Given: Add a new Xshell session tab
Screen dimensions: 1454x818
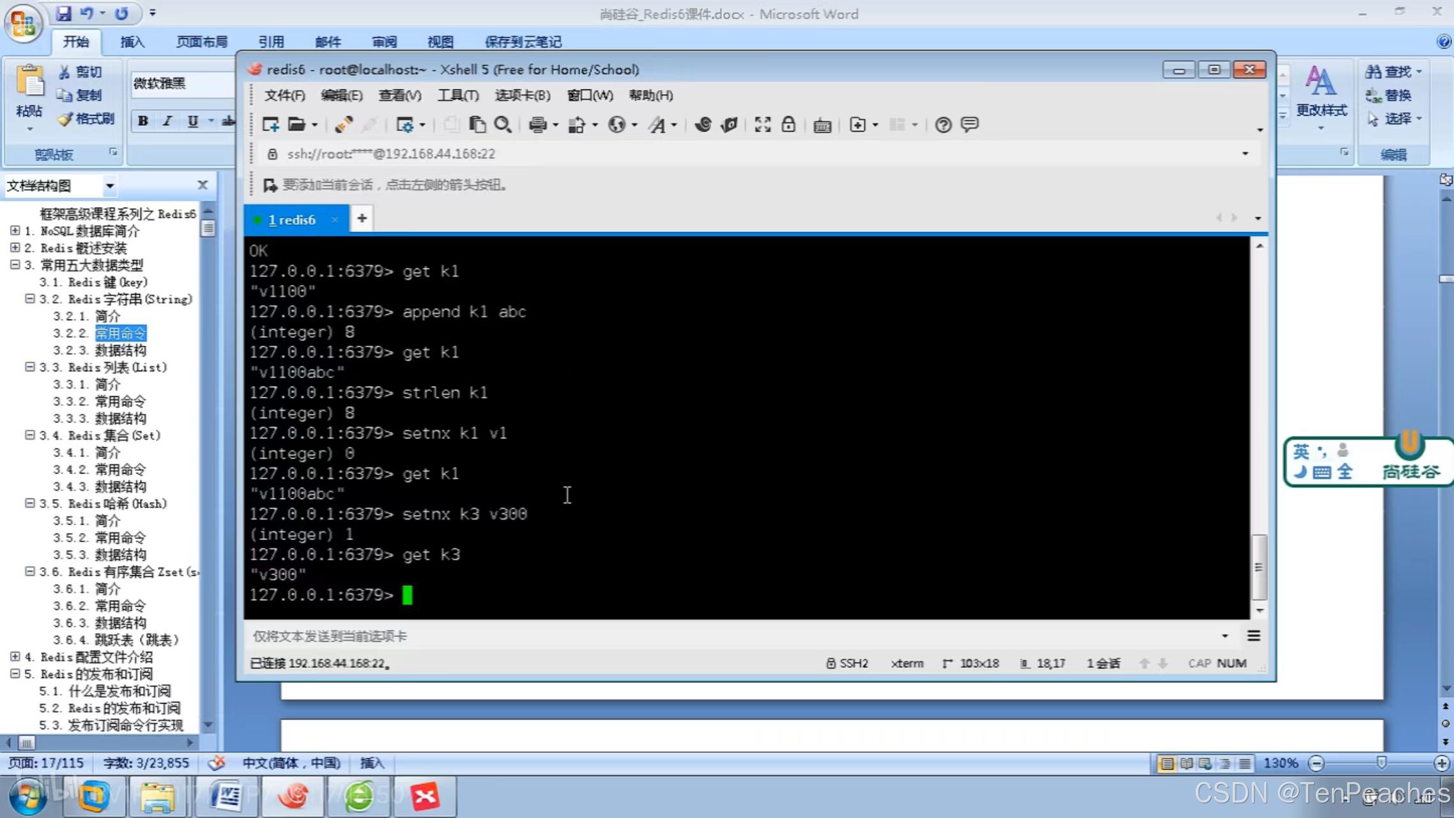Looking at the screenshot, I should pos(362,219).
